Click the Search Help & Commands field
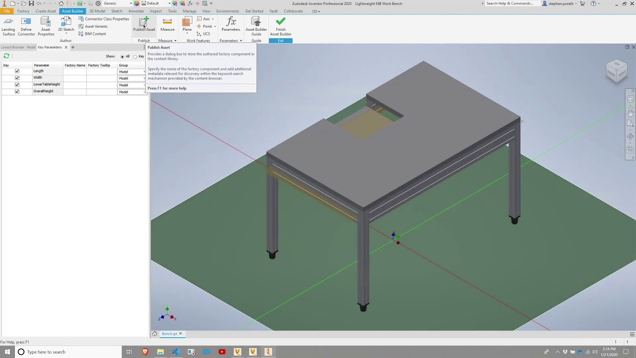636x358 pixels. pos(512,3)
